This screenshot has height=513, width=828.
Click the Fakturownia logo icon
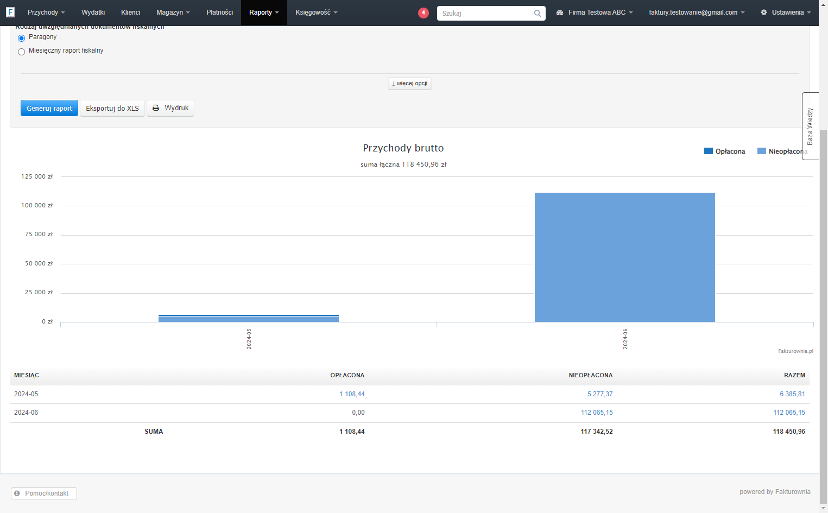tap(10, 12)
